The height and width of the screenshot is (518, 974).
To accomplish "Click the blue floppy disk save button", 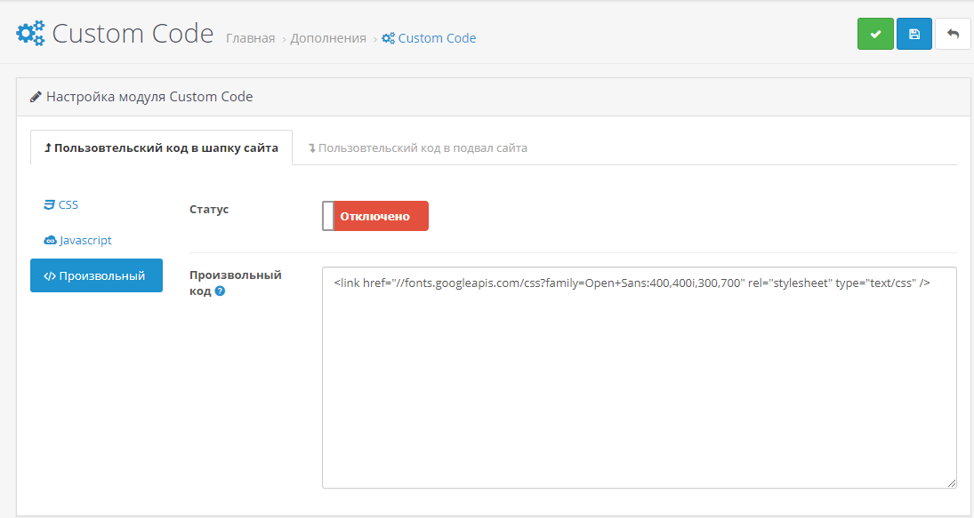I will point(914,34).
